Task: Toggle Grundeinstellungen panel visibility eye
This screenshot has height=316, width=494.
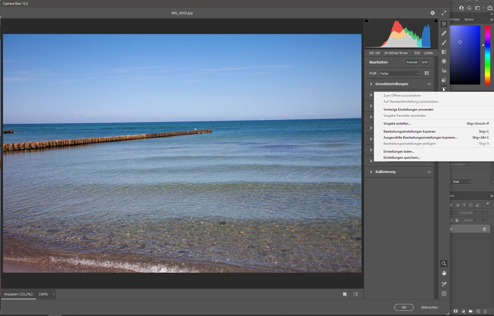Action: click(429, 84)
